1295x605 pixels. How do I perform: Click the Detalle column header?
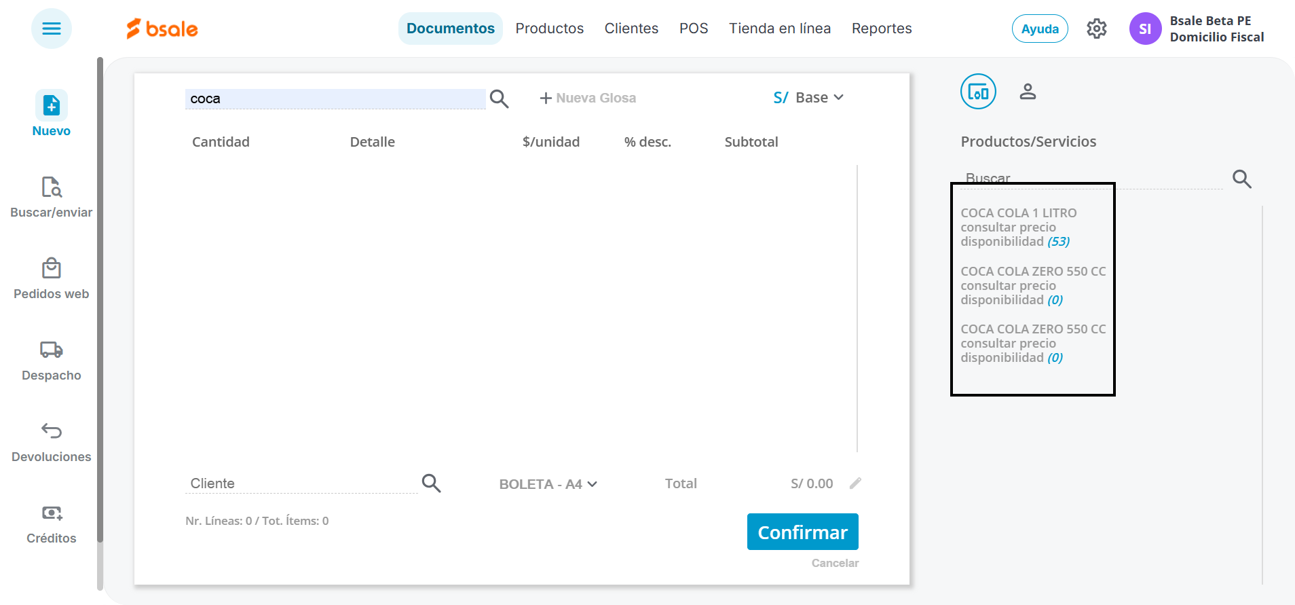pos(373,142)
